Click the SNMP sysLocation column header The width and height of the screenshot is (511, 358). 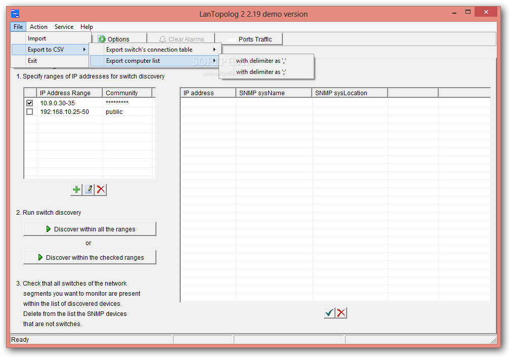(350, 93)
